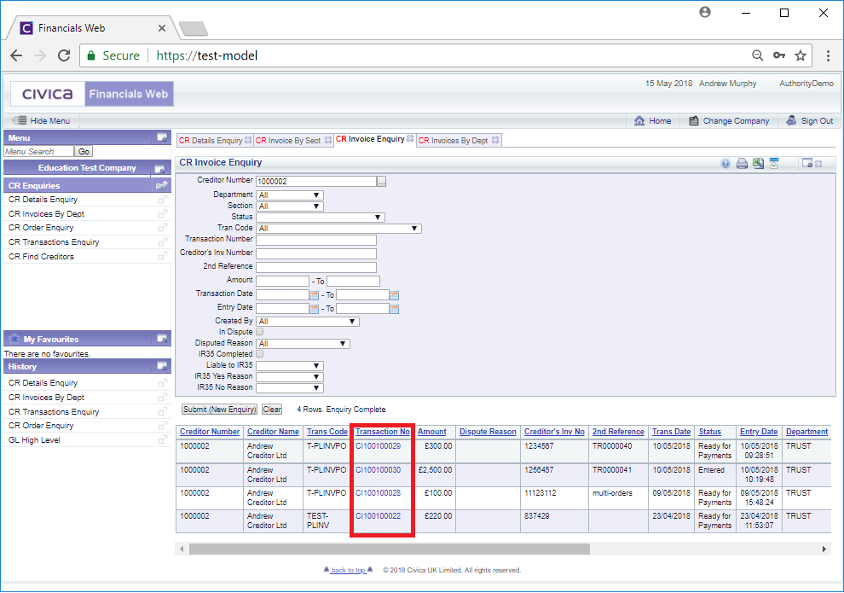
Task: Open the Tran Code dropdown
Action: (338, 229)
